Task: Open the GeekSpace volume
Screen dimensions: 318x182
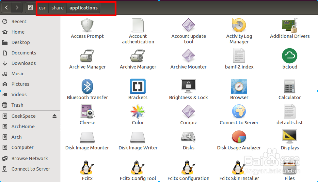Action: 24,116
